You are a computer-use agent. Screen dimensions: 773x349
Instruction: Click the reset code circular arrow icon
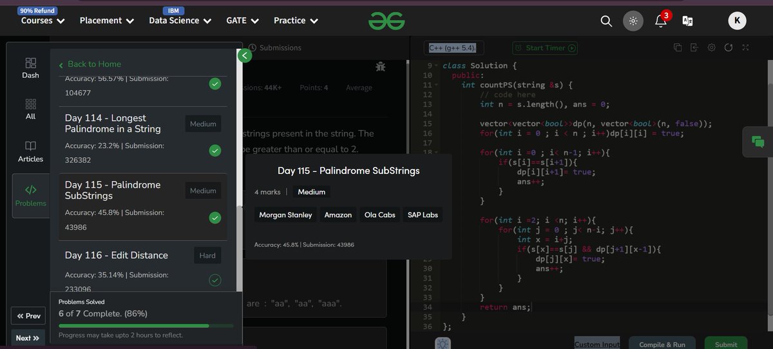click(729, 48)
